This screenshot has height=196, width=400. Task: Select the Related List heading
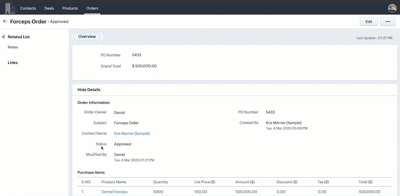tap(19, 37)
